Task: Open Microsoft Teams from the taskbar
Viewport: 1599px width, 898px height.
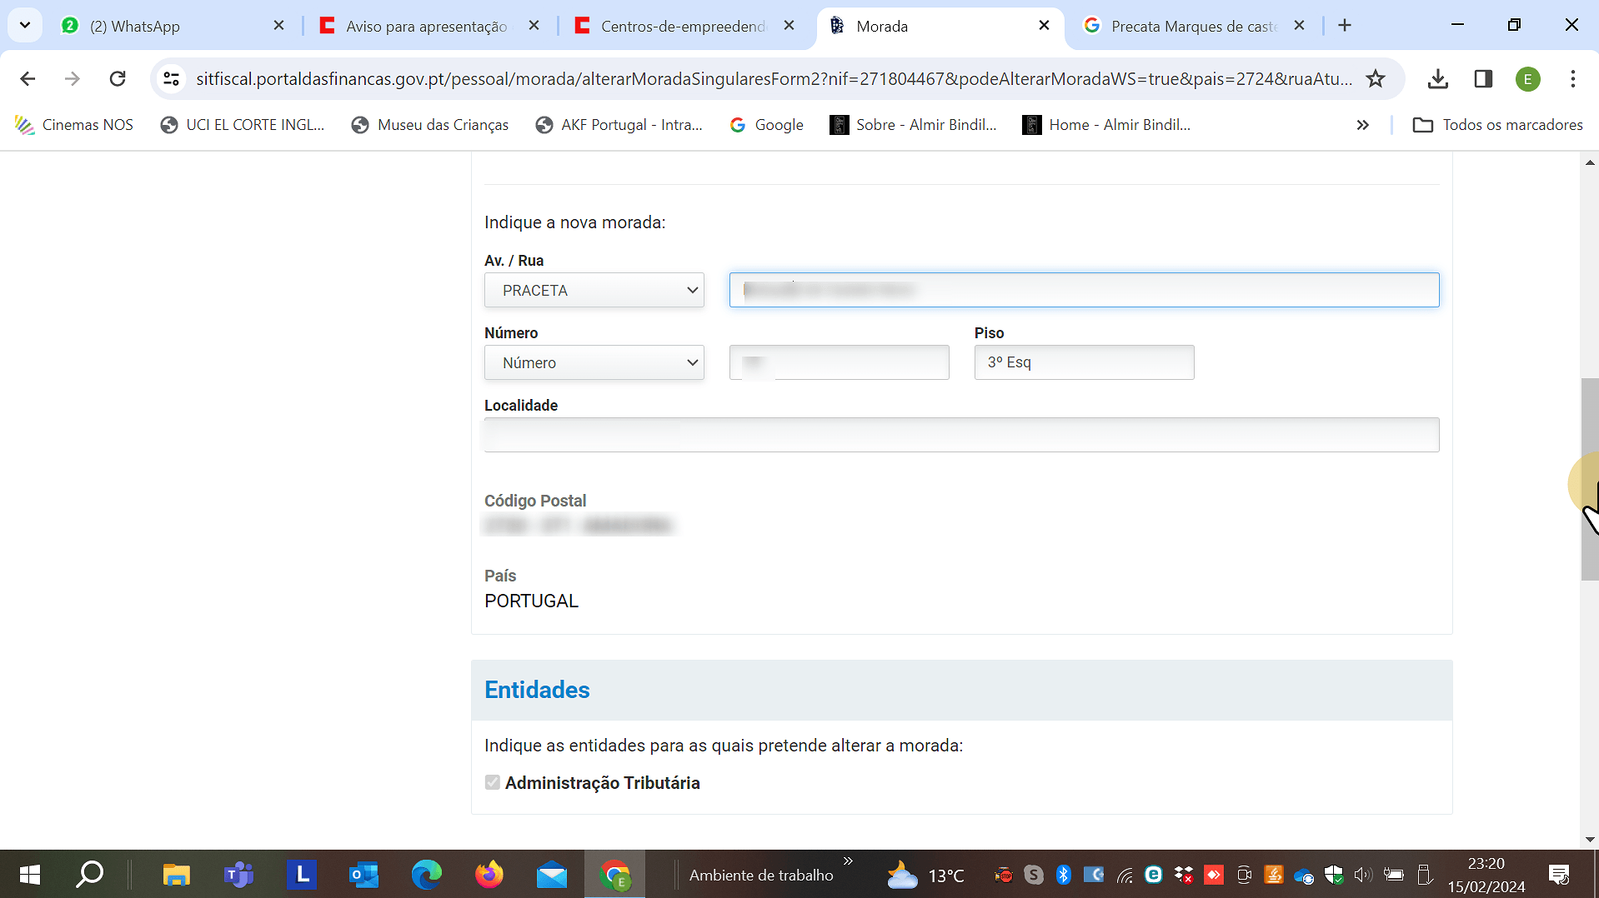Action: click(x=238, y=875)
